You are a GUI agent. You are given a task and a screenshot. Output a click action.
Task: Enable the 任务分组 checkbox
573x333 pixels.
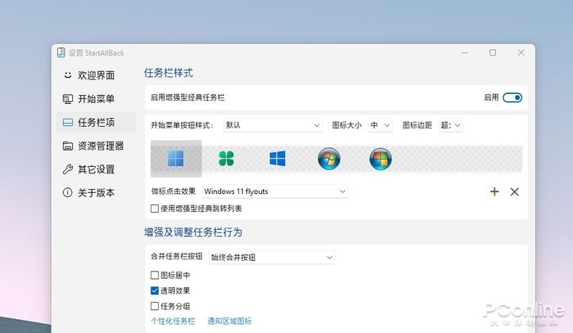pos(155,306)
